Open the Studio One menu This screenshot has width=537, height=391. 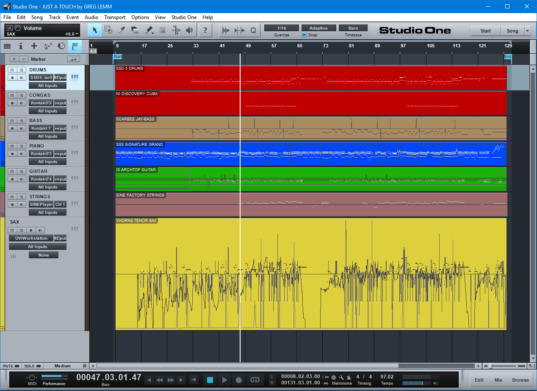coord(184,17)
